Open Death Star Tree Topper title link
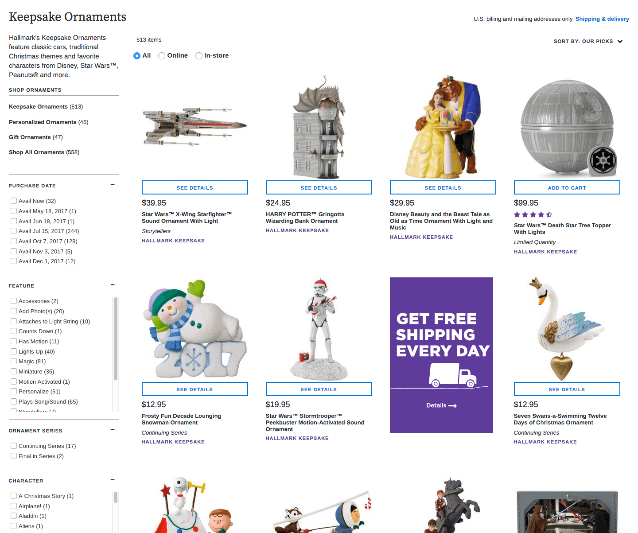Image resolution: width=638 pixels, height=533 pixels. point(562,229)
